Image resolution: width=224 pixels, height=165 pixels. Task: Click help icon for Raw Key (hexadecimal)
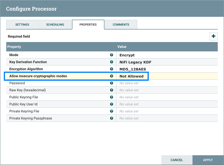112,90
